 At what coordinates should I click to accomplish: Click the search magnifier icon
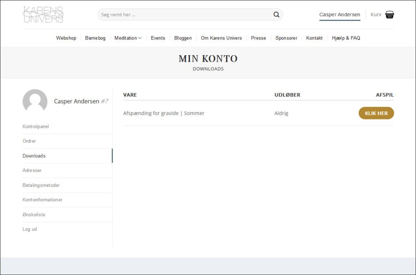point(276,15)
